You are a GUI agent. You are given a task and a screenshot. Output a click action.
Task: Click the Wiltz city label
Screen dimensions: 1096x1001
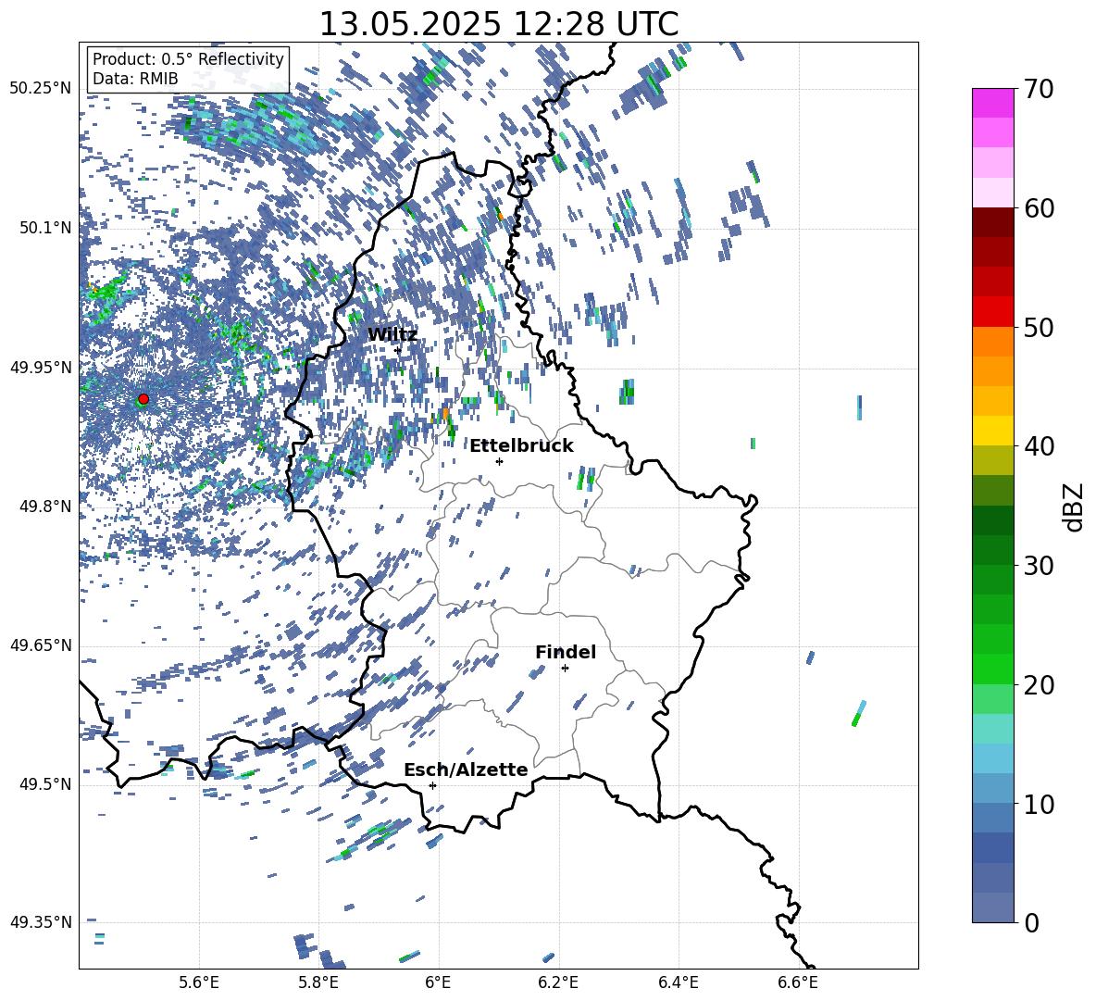392,334
